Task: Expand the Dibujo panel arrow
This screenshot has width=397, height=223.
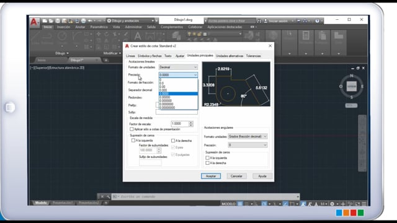Action: 68,53
